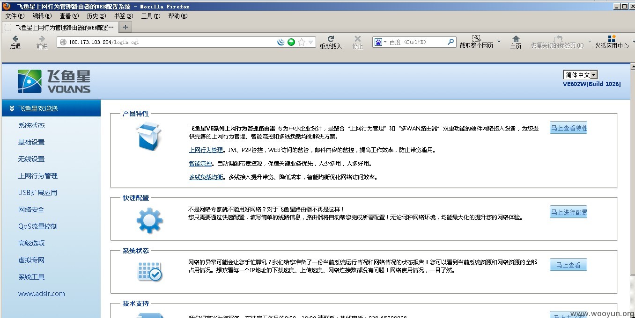Screen dimensions: 635x318
Task: Click the Firefox icon in title bar
Action: click(7, 7)
